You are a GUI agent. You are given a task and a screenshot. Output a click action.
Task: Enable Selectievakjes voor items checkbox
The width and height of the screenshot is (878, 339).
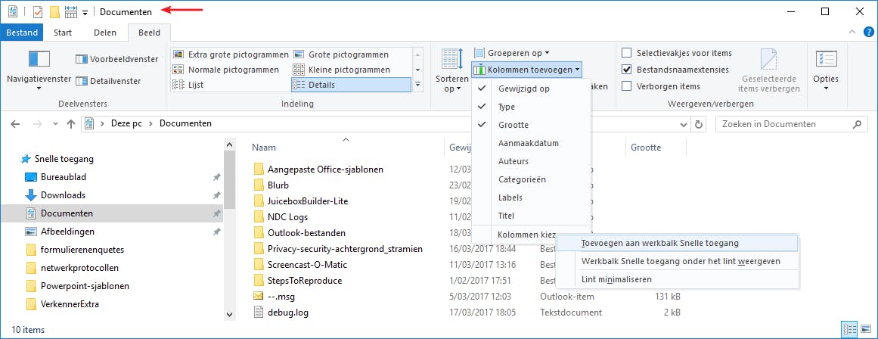coord(626,53)
